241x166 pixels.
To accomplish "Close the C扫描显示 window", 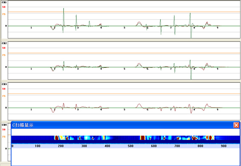I will click(236, 125).
